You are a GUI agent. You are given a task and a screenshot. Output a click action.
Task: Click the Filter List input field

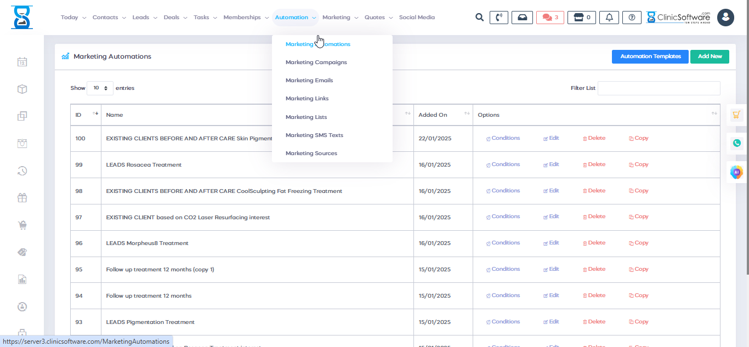(659, 88)
